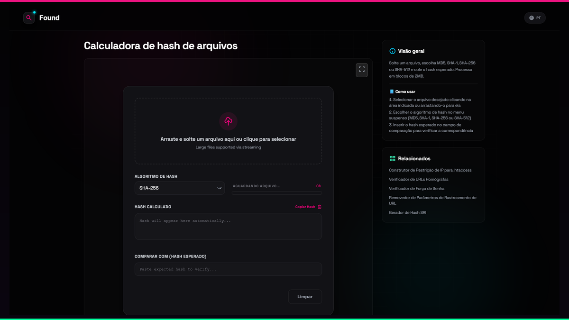
Task: Click the 'AGUARDANDO ARQUIVO...' status text
Action: (257, 186)
